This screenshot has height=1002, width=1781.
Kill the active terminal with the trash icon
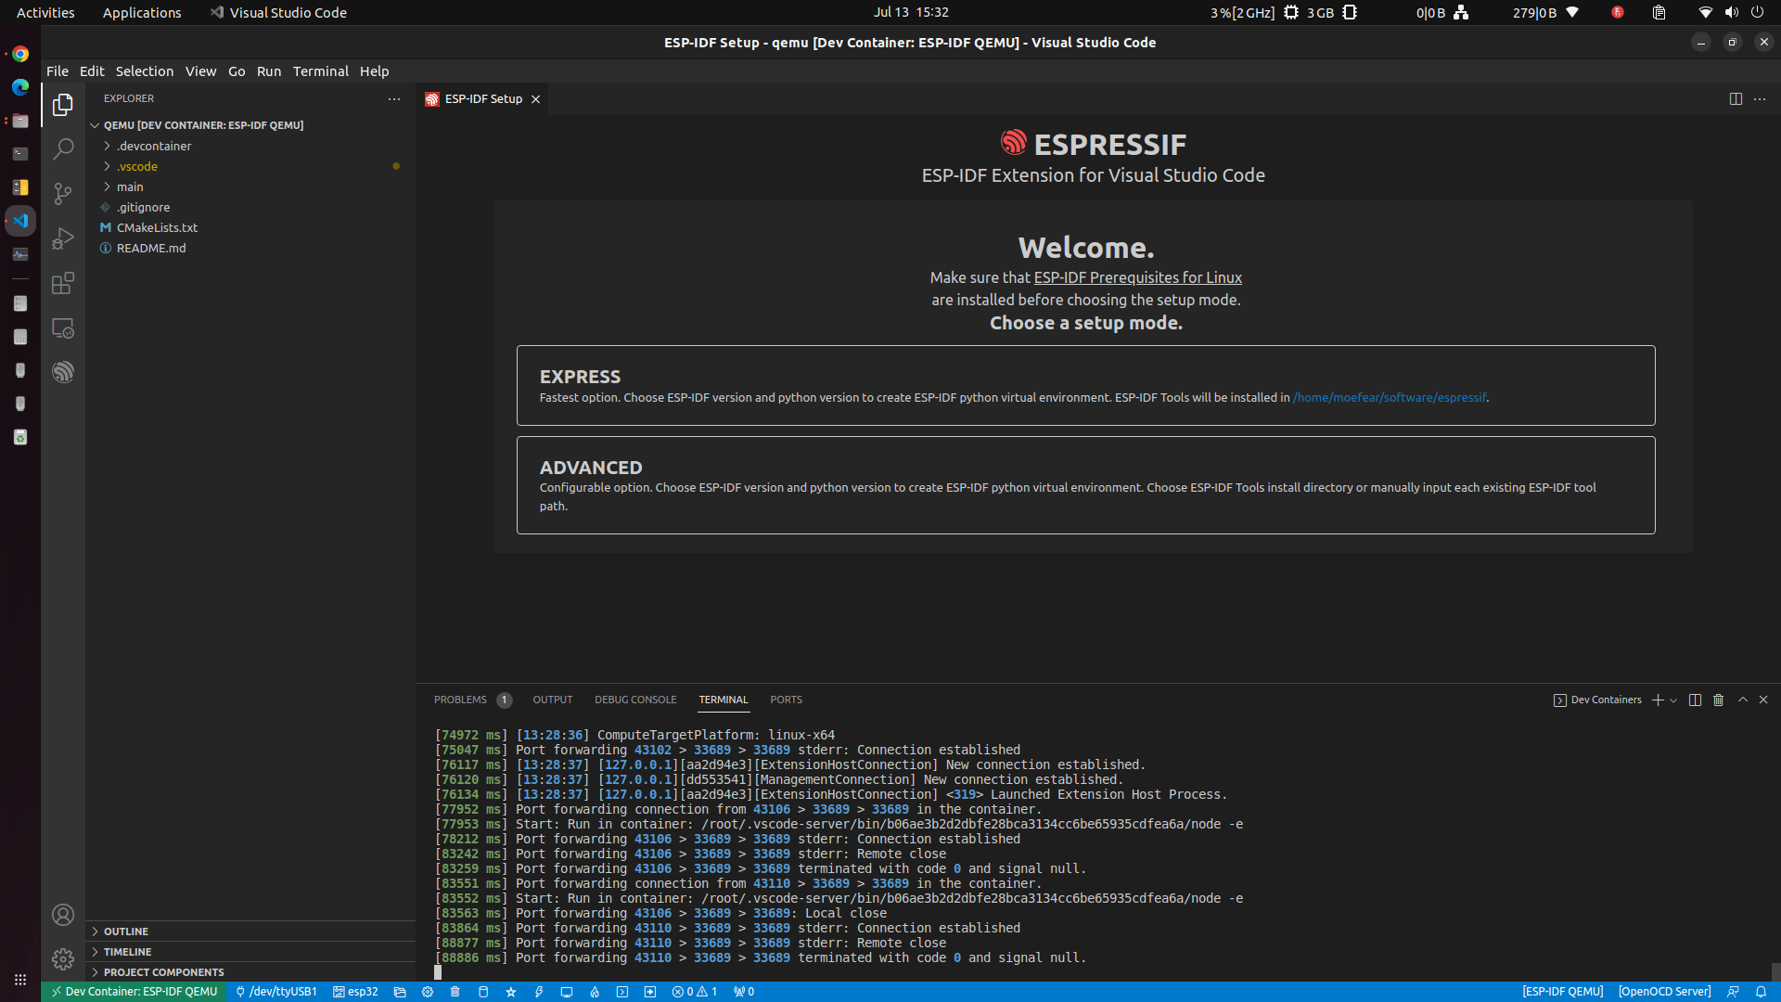point(1718,700)
